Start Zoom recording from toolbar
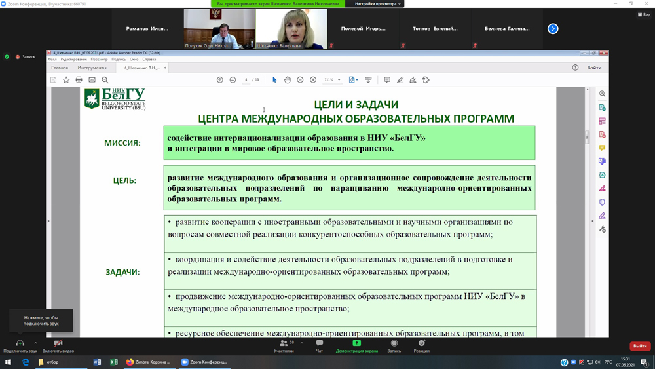This screenshot has width=655, height=369. pos(394,345)
